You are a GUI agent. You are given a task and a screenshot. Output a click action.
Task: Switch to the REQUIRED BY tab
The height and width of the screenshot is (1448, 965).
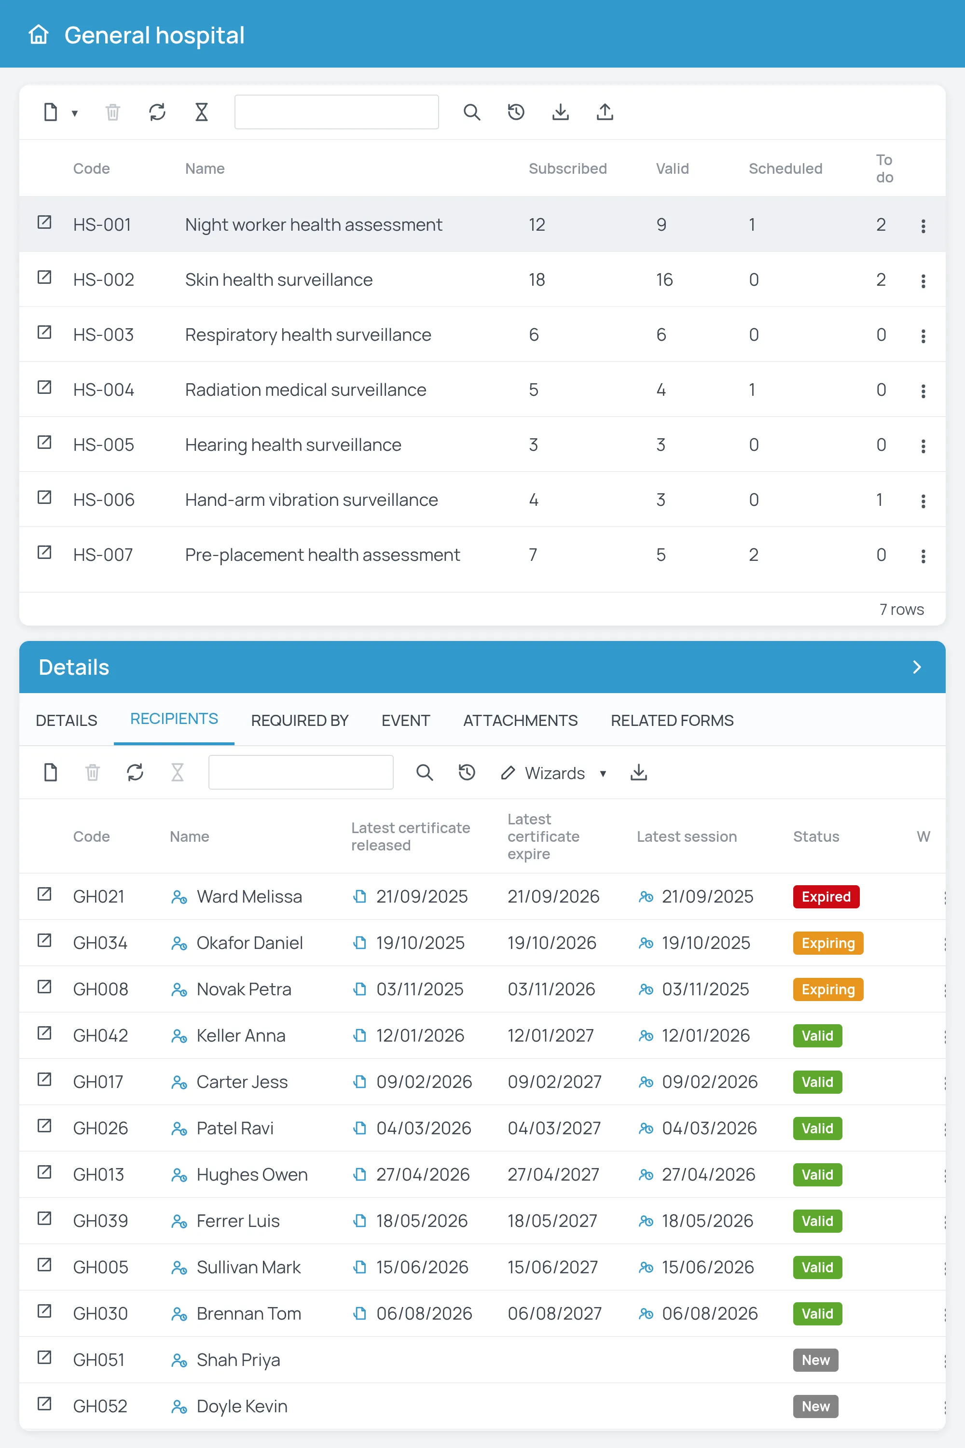click(x=300, y=720)
